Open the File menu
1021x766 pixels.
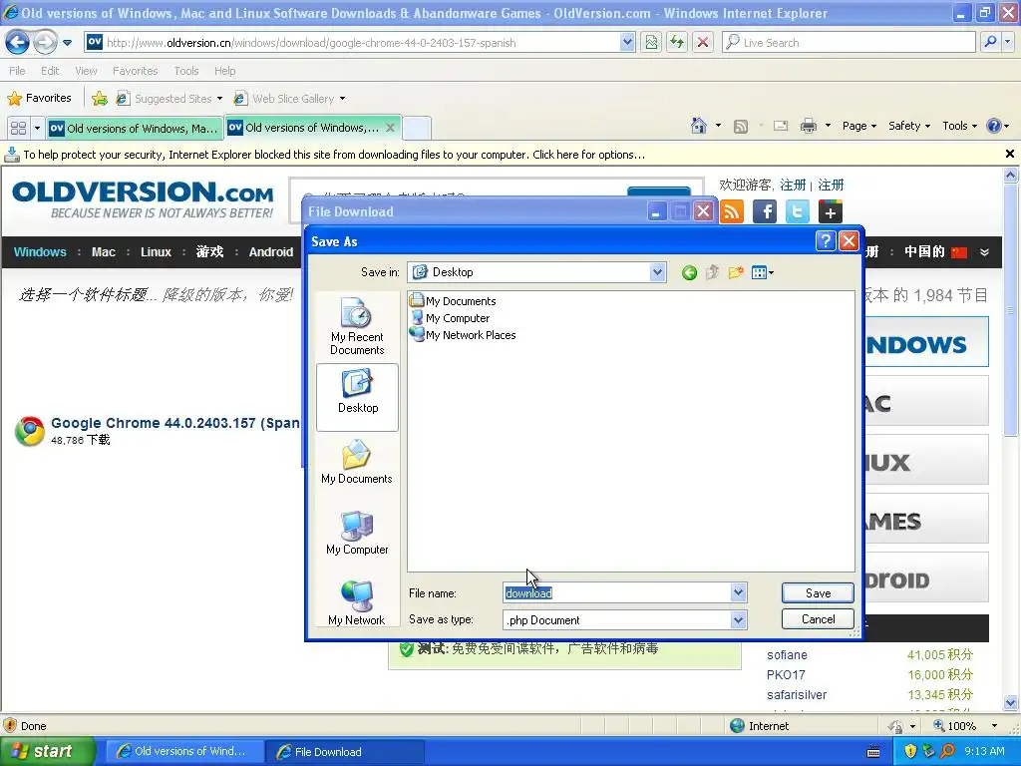pyautogui.click(x=18, y=71)
